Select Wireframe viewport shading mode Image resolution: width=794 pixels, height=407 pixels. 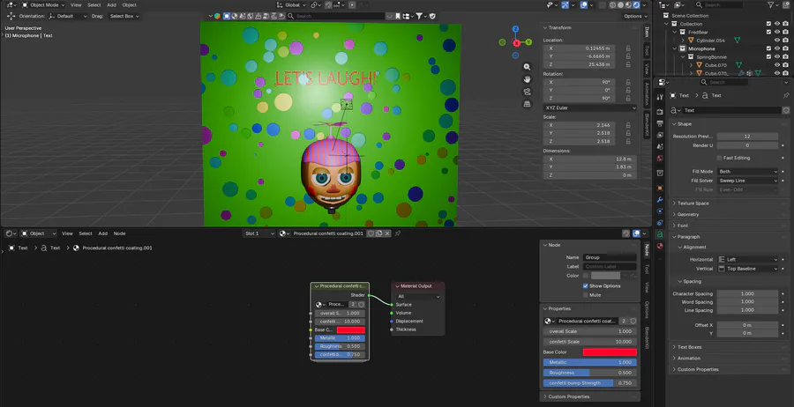(x=612, y=5)
